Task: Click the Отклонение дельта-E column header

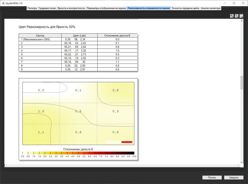Action: [x=118, y=35]
